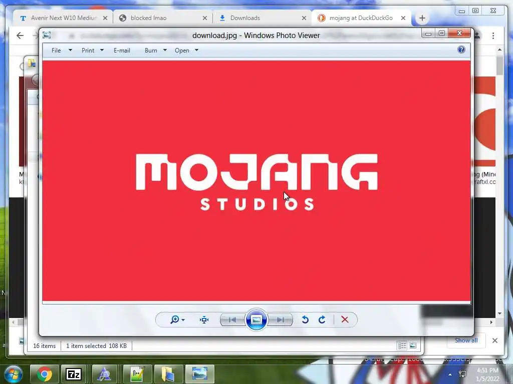This screenshot has width=513, height=384.
Task: Open 7-Zip from the taskbar
Action: (74, 374)
